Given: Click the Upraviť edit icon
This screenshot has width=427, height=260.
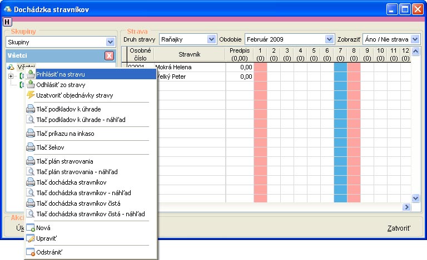Looking at the screenshot, I should click(x=31, y=238).
